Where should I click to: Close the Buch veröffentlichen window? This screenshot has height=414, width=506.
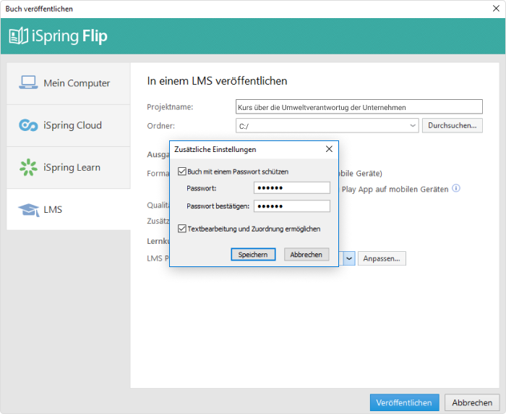[496, 9]
